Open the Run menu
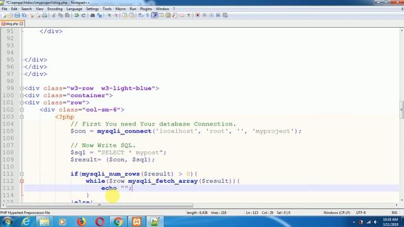The image size is (404, 227). point(133,9)
